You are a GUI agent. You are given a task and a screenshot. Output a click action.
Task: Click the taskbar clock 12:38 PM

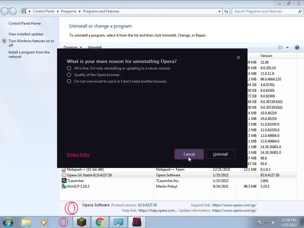(289, 222)
